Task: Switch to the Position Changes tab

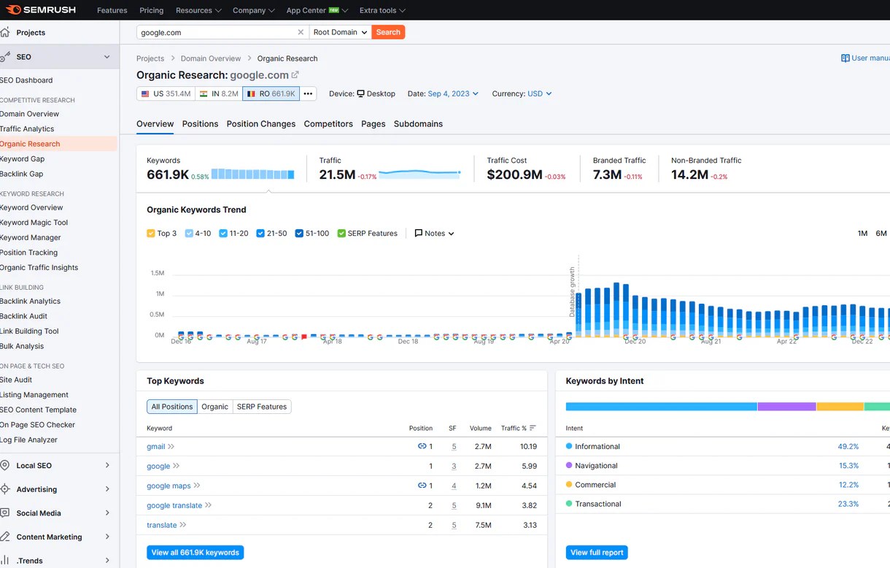Action: tap(260, 123)
